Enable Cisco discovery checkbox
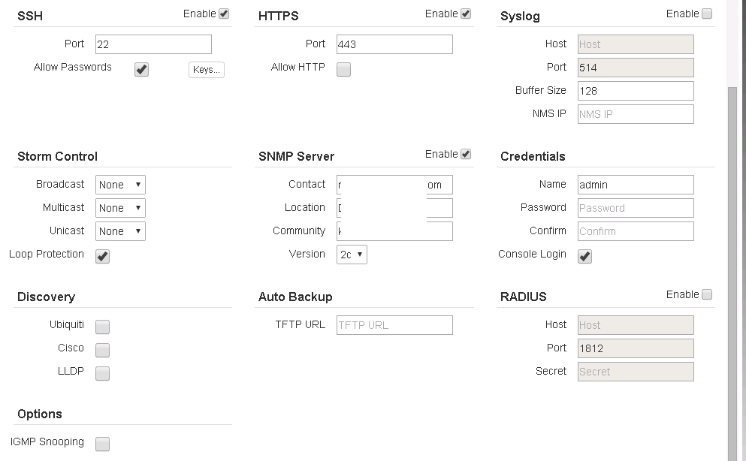The height and width of the screenshot is (461, 746). pos(103,350)
